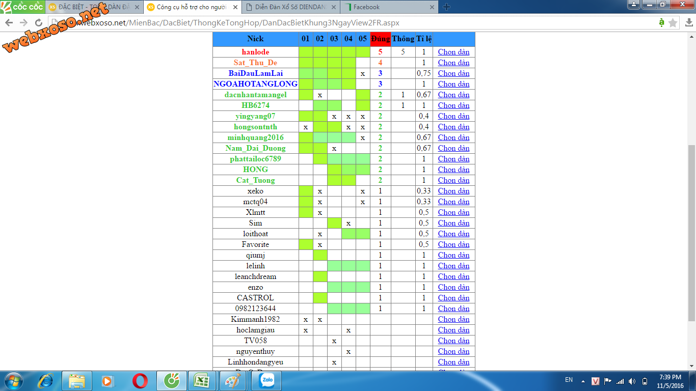The image size is (696, 391).
Task: Click the Nick column header
Action: pyautogui.click(x=256, y=39)
